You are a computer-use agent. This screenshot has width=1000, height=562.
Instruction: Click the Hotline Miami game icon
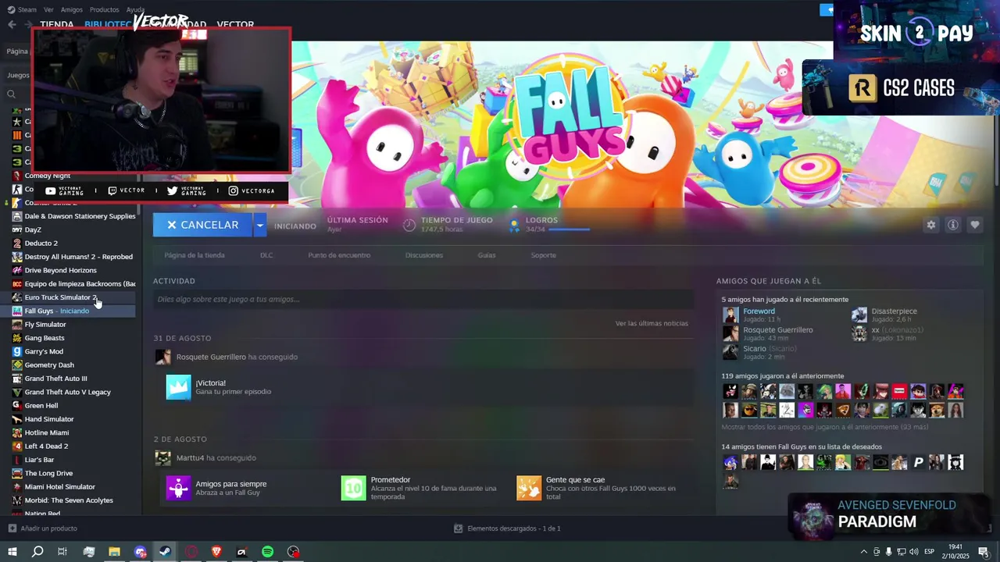(x=17, y=432)
